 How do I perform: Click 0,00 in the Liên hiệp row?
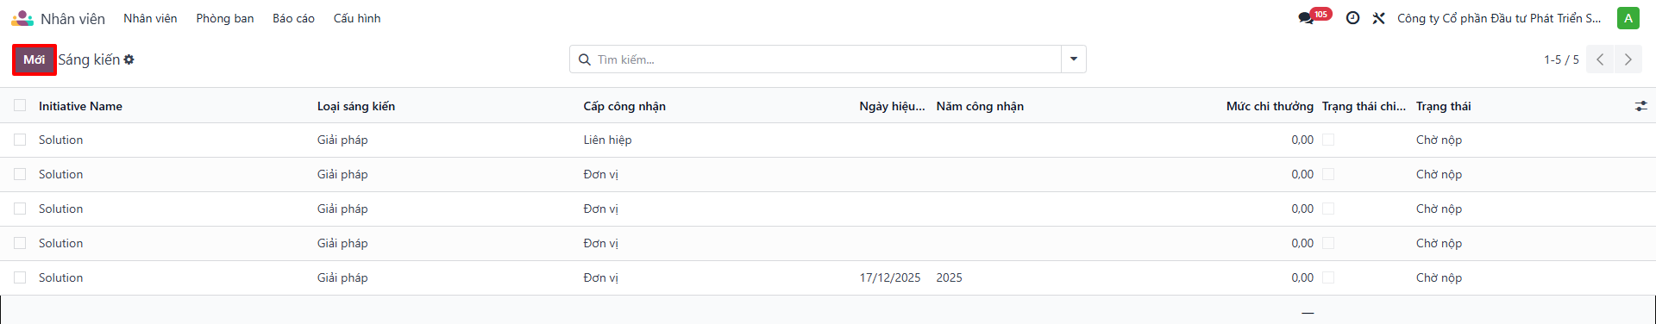click(x=1302, y=140)
